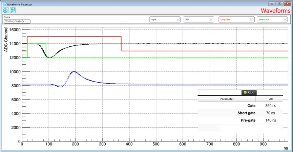Close the Waveforms inspector window
The height and width of the screenshot is (152, 293).
coord(287,3)
